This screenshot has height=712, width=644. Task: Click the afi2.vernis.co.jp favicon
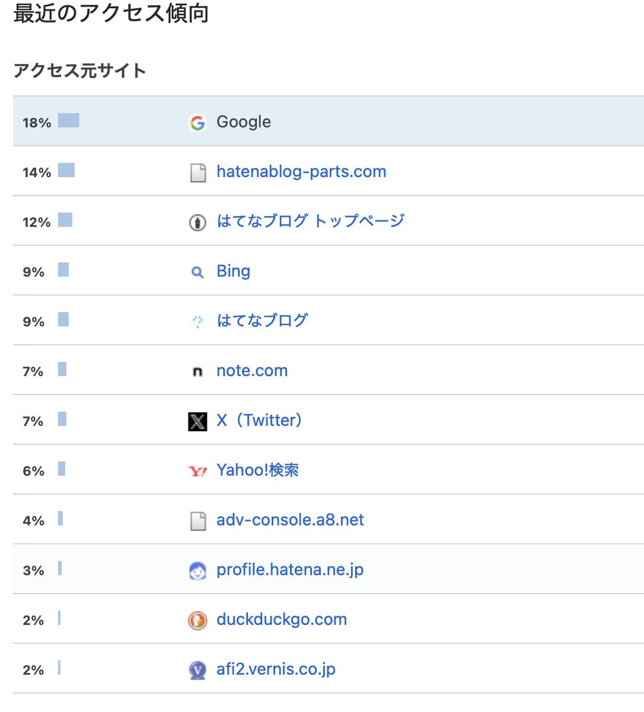[x=197, y=670]
